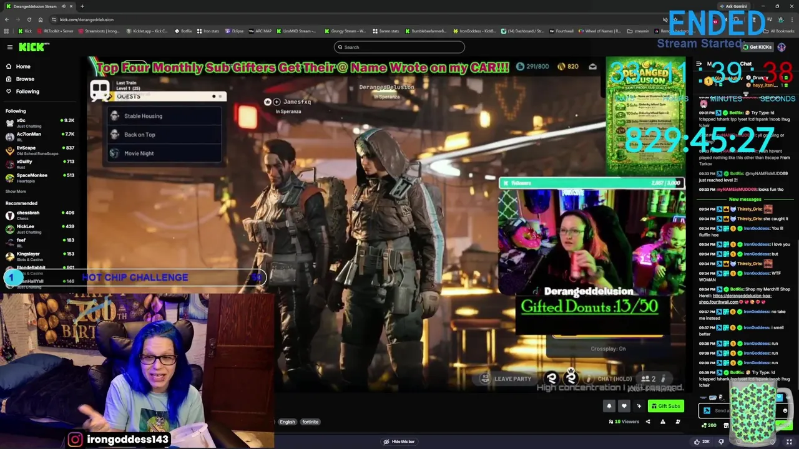
Task: Open the Grungy Stream bookmark
Action: click(345, 31)
